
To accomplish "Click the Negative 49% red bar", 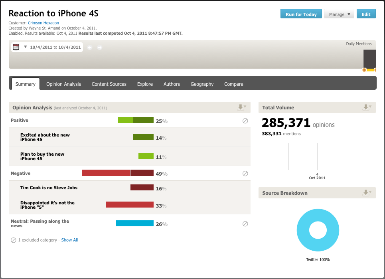I will (x=118, y=173).
